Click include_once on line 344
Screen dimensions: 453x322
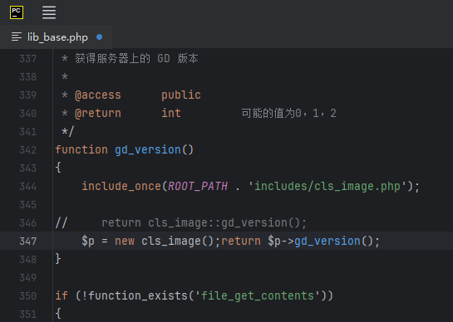click(121, 187)
